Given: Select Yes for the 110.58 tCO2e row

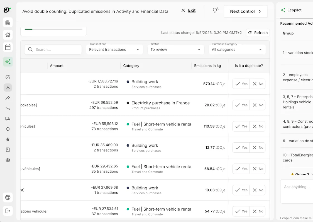Looking at the screenshot, I should click(241, 126).
